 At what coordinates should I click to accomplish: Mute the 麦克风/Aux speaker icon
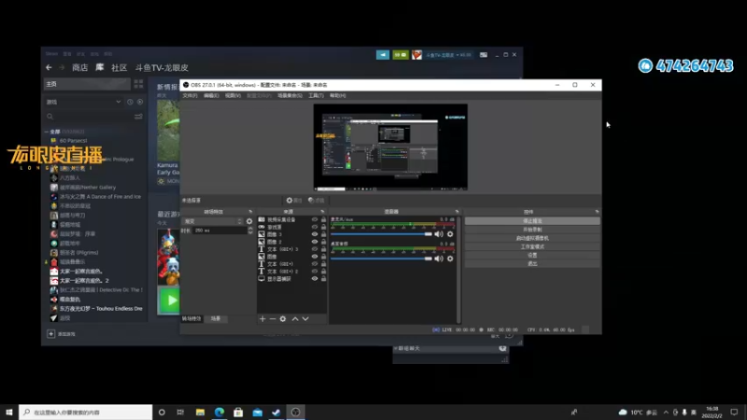(439, 234)
